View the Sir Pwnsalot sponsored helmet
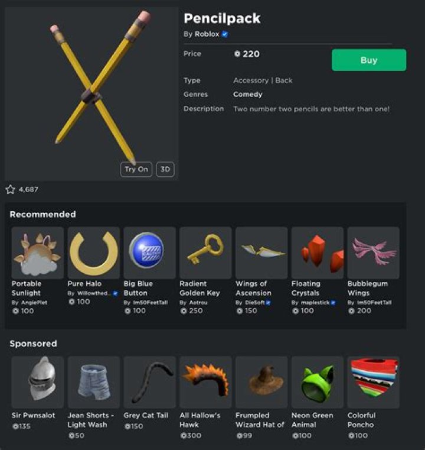425x450 pixels. [38, 382]
